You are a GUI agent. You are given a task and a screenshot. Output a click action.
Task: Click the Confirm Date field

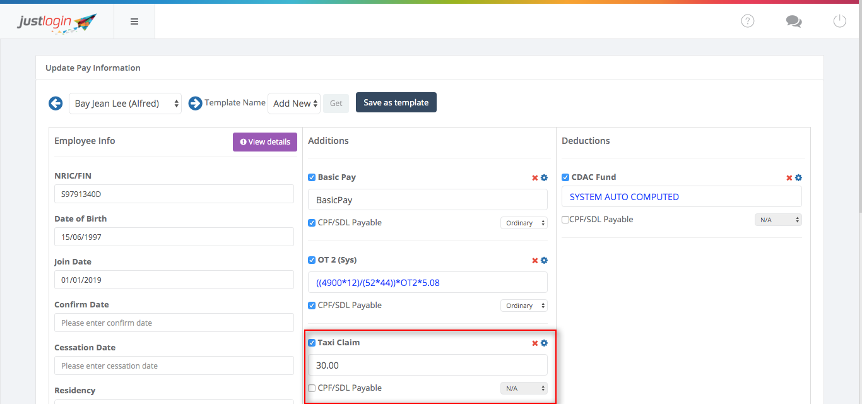(x=174, y=323)
